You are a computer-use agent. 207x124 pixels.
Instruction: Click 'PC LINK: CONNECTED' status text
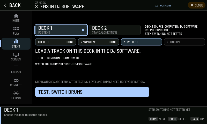158,30
